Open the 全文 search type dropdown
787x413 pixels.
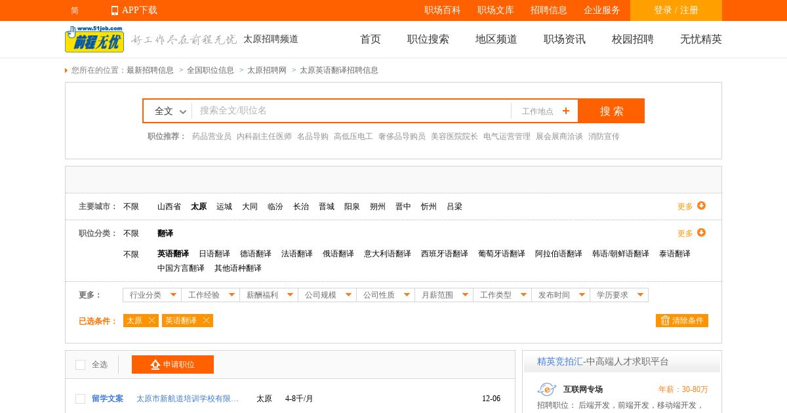(171, 111)
